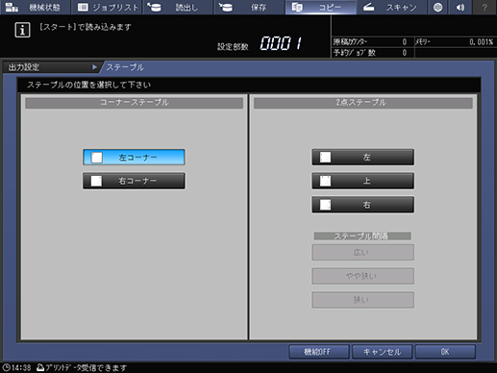Click the page icon on two-point 上 button
The image size is (497, 373).
click(326, 181)
